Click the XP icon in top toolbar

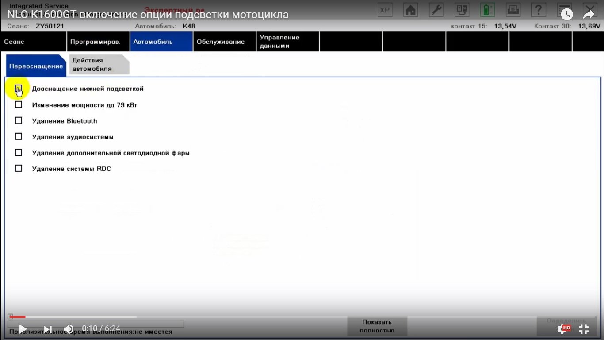pos(385,11)
